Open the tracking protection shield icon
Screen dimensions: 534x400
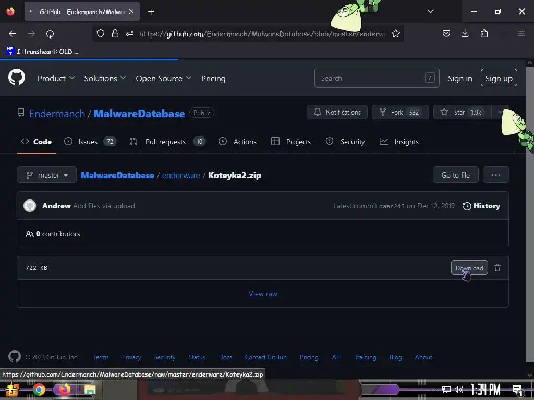[x=101, y=33]
